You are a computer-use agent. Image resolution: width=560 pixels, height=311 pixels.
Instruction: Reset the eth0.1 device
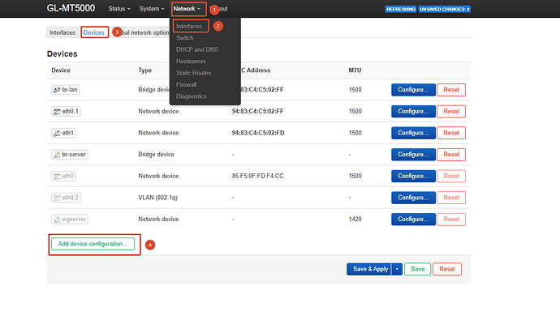point(451,111)
